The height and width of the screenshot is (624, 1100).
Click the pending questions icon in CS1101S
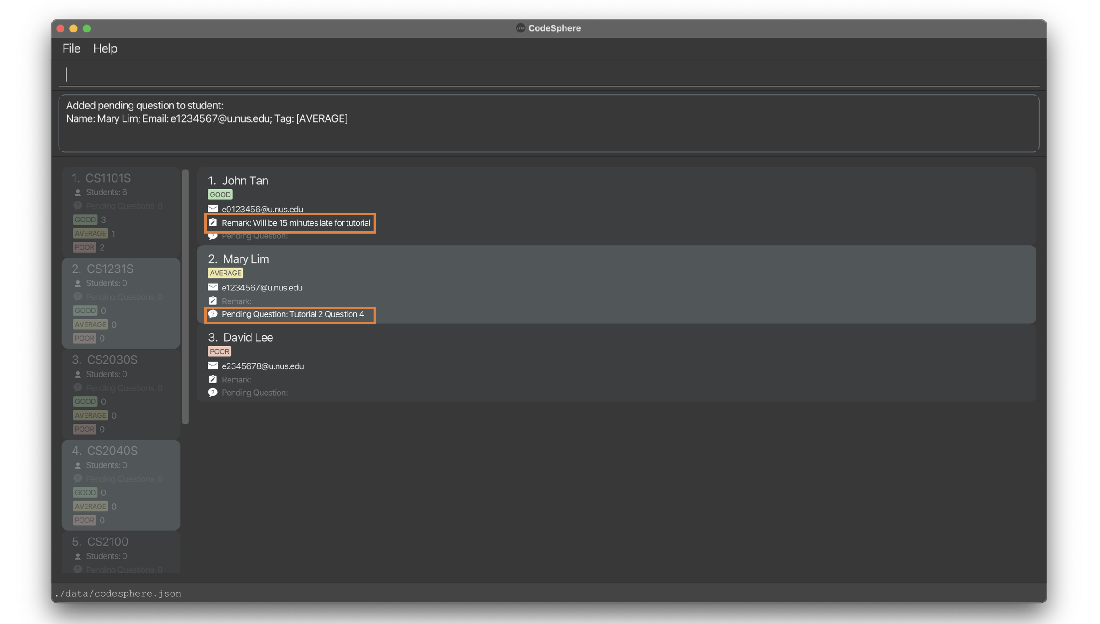tap(78, 206)
